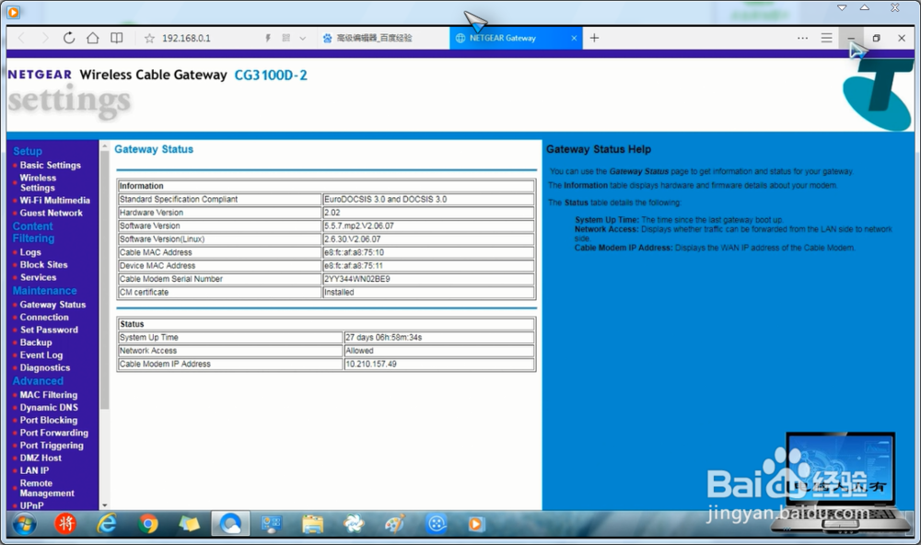Open the control panel monitor taskbar icon
This screenshot has height=545, width=921.
point(272,524)
